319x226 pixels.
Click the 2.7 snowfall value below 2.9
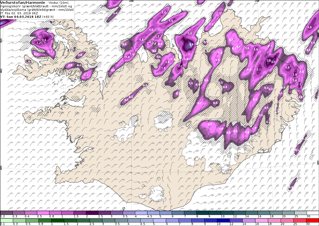point(299,84)
